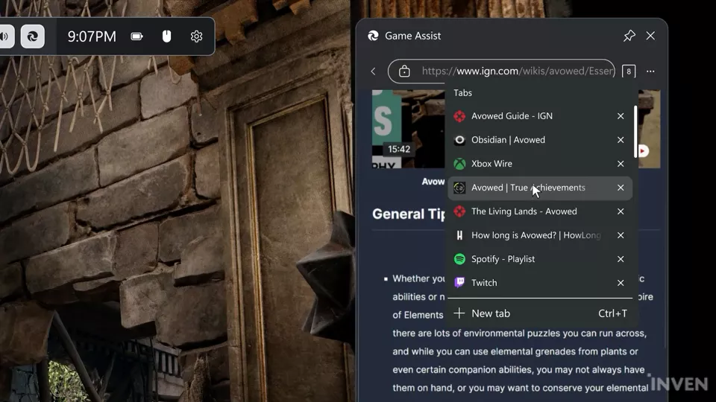Viewport: 716px width, 402px height.
Task: Switch to the Obsidian | Avowed tab
Action: [x=540, y=140]
